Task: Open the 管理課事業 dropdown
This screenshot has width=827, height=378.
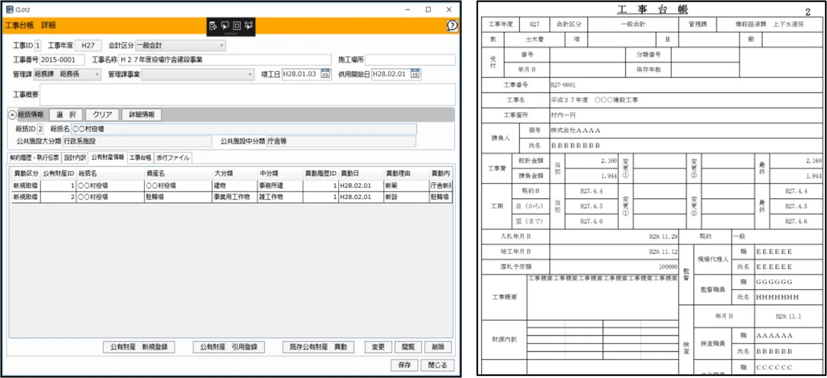Action: coord(197,75)
